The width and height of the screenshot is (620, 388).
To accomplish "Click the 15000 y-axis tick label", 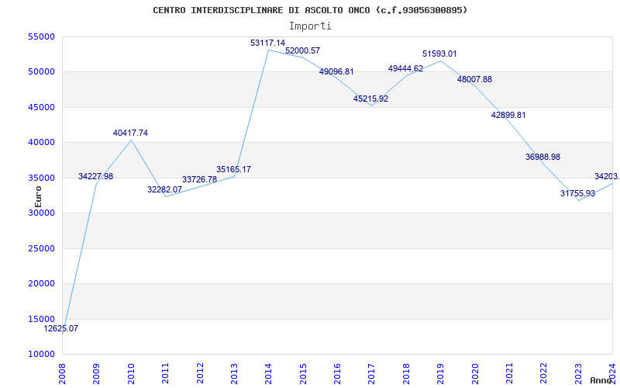I will (x=41, y=319).
